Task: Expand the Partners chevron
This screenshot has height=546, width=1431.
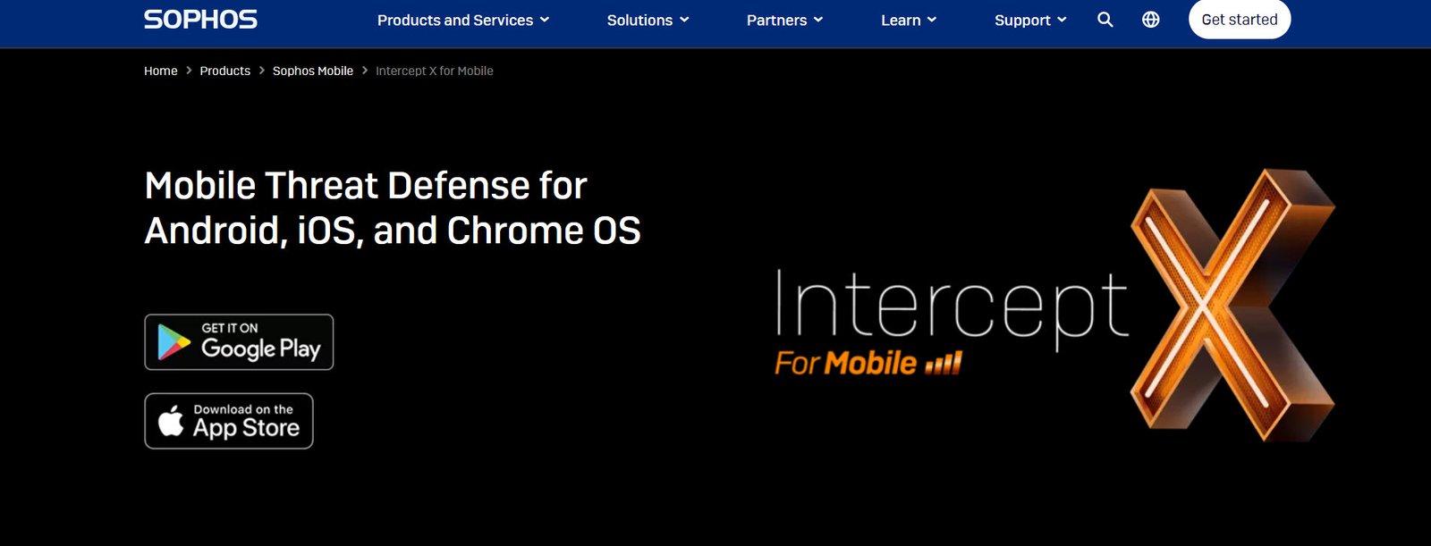Action: [818, 20]
